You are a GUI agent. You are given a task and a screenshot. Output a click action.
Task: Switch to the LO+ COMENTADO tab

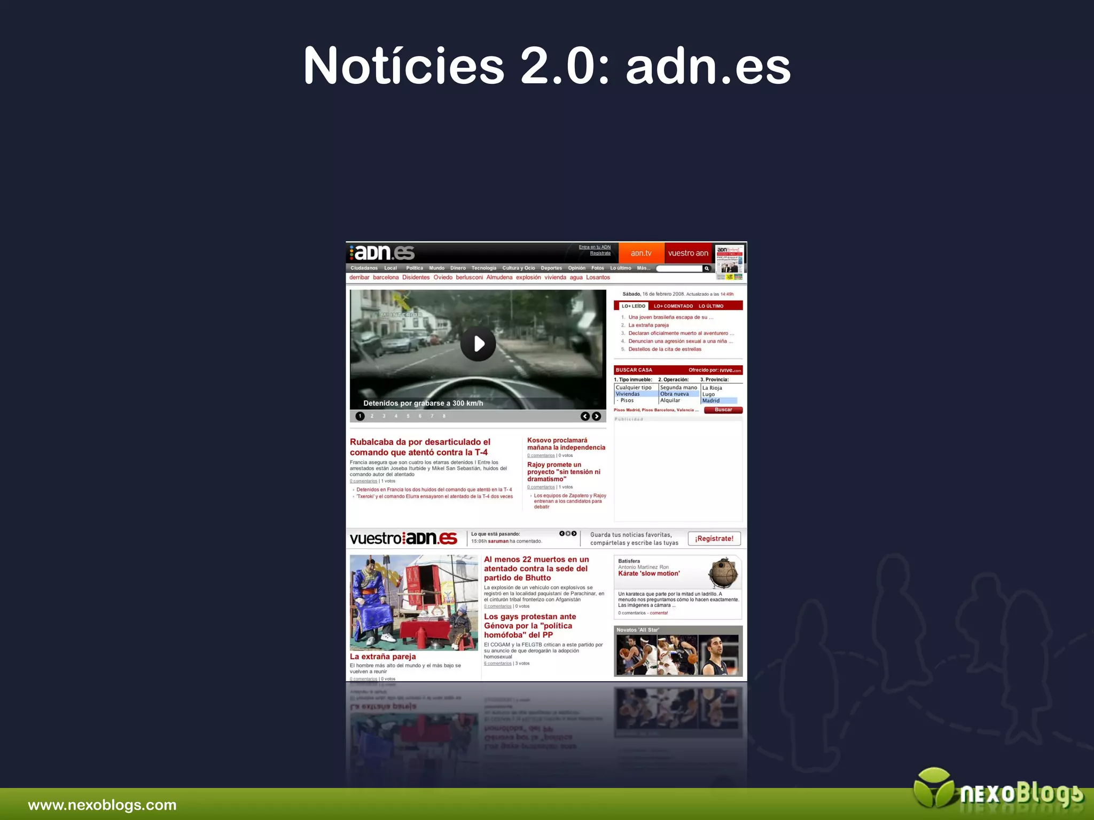click(673, 306)
